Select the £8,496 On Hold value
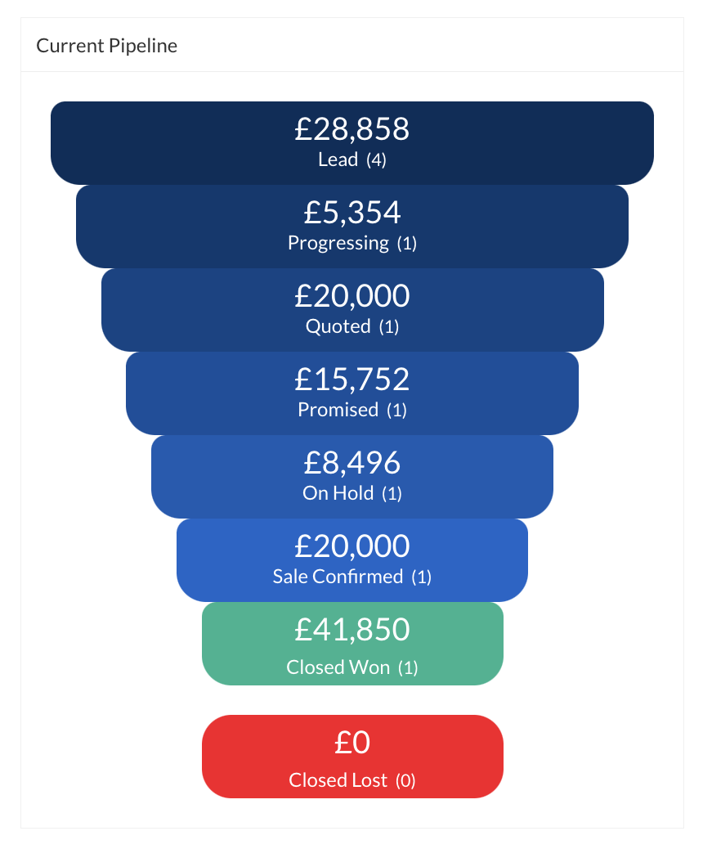 (x=352, y=463)
